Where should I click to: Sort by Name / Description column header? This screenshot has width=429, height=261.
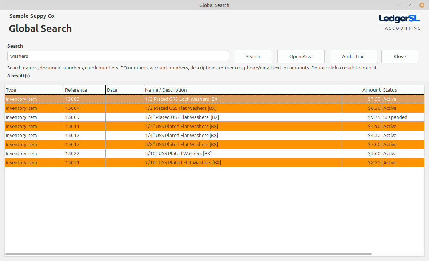click(x=243, y=90)
